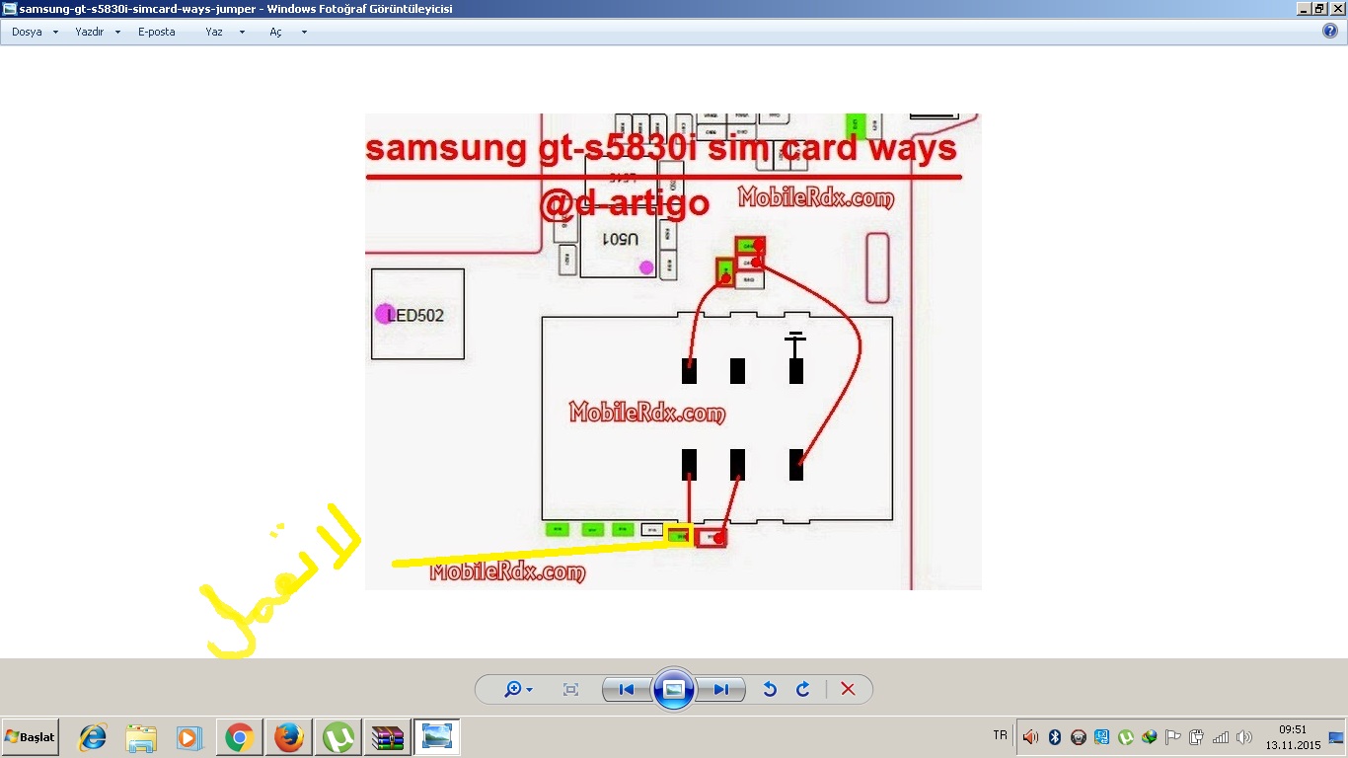Delete the image with red X

pos(848,689)
